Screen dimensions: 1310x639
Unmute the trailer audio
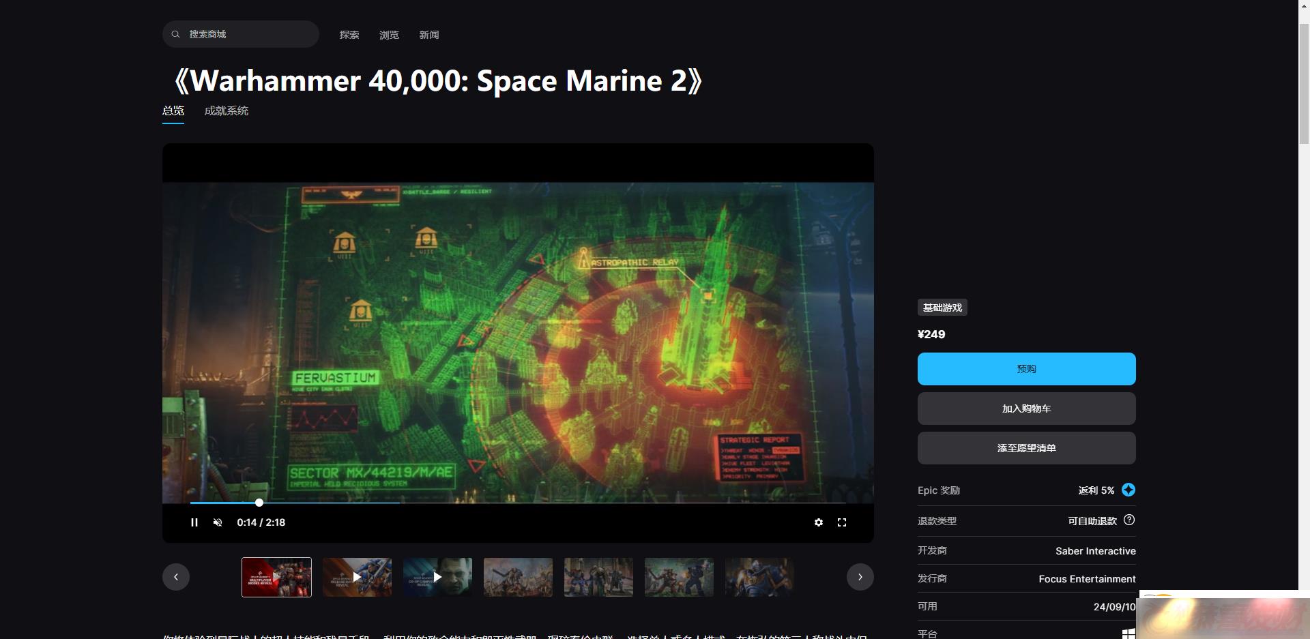[218, 522]
